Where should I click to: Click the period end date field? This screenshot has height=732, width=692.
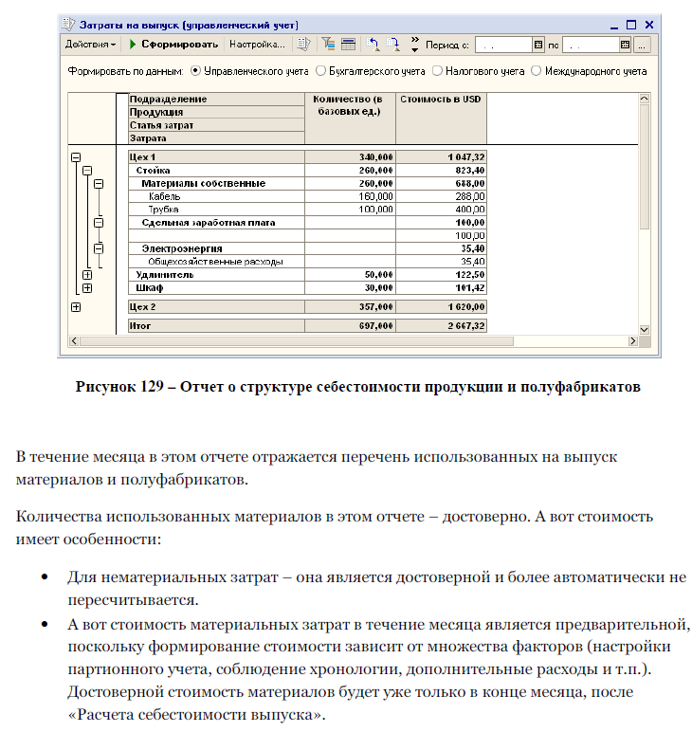591,45
